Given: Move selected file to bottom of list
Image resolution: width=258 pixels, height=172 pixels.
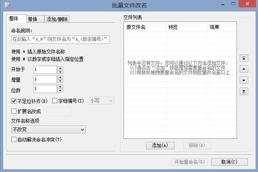Looking at the screenshot, I should (x=244, y=91).
